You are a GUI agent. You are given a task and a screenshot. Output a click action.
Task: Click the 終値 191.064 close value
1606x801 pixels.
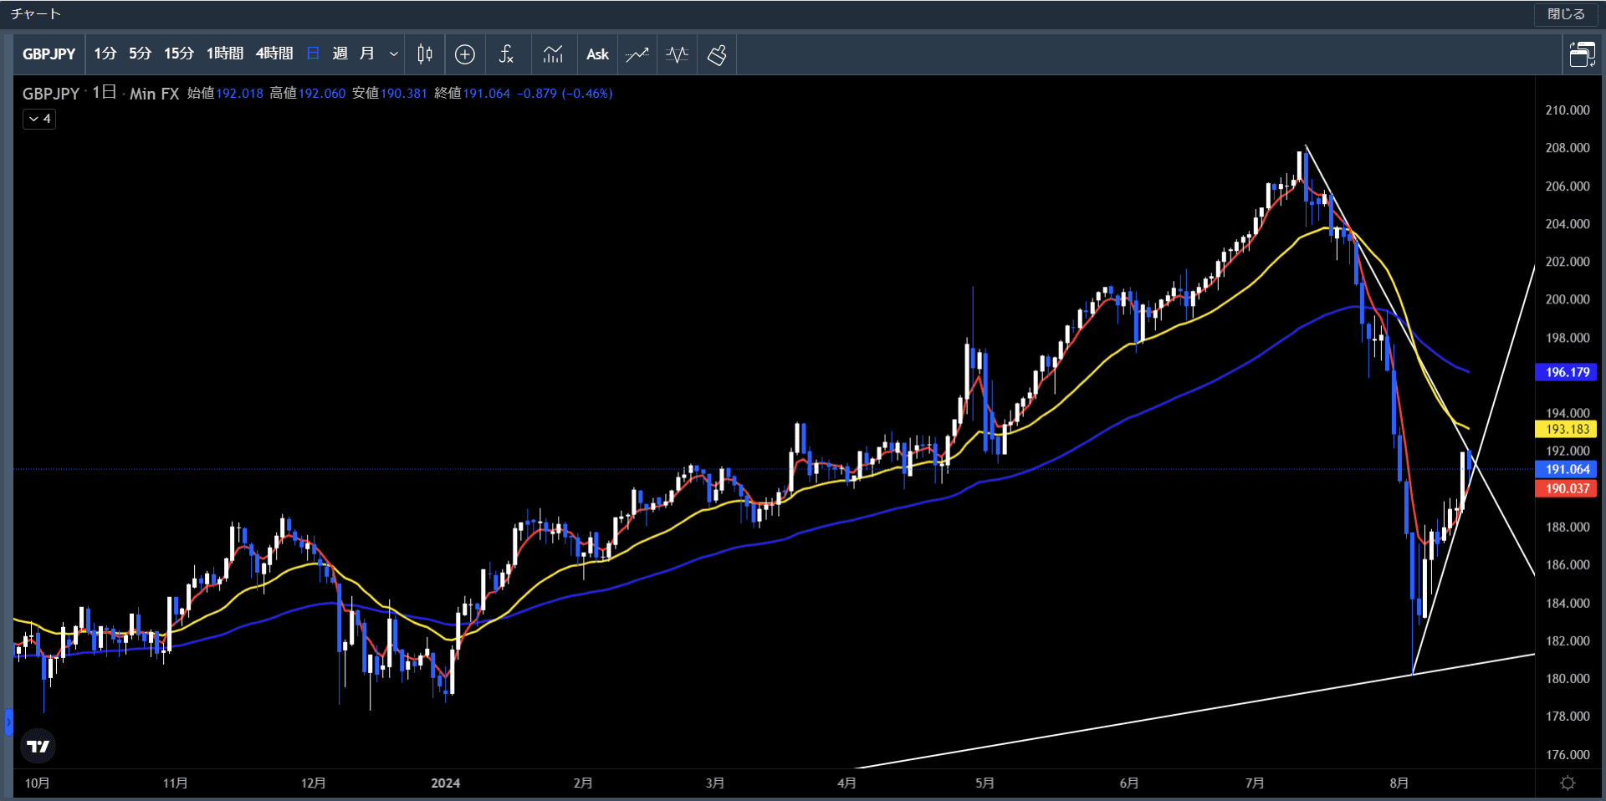pyautogui.click(x=472, y=94)
